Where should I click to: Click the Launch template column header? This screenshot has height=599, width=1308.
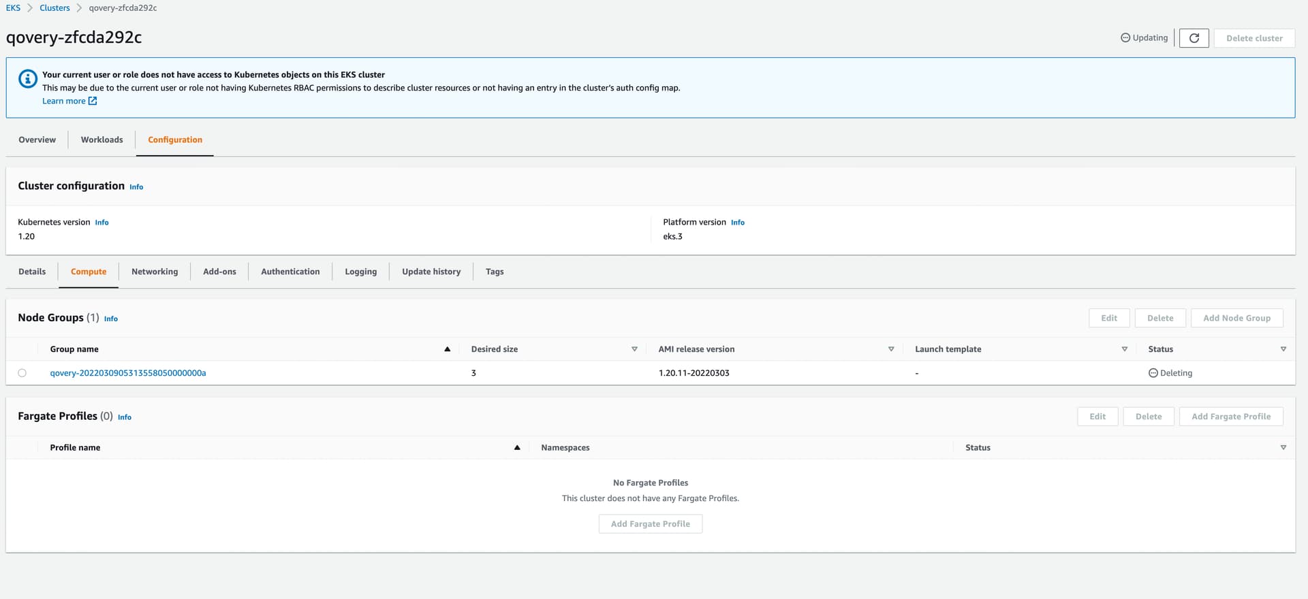click(x=948, y=349)
